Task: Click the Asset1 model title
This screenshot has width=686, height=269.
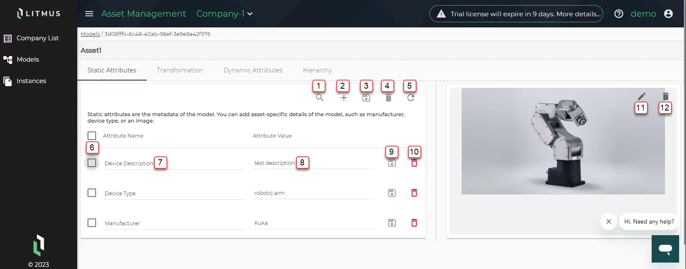Action: (91, 51)
